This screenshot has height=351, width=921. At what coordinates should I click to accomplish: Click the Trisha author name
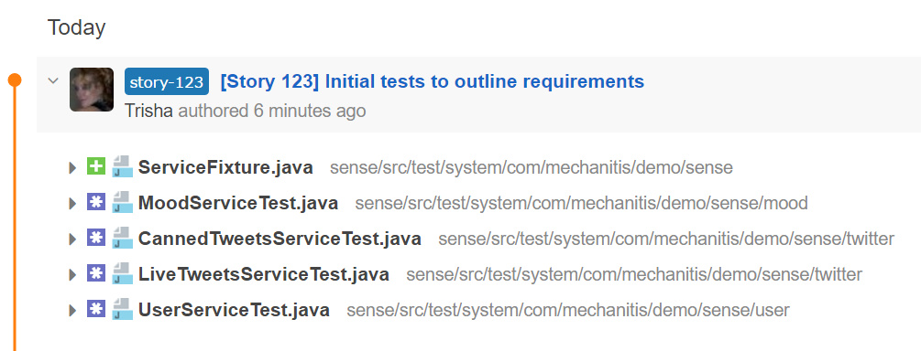click(x=148, y=111)
